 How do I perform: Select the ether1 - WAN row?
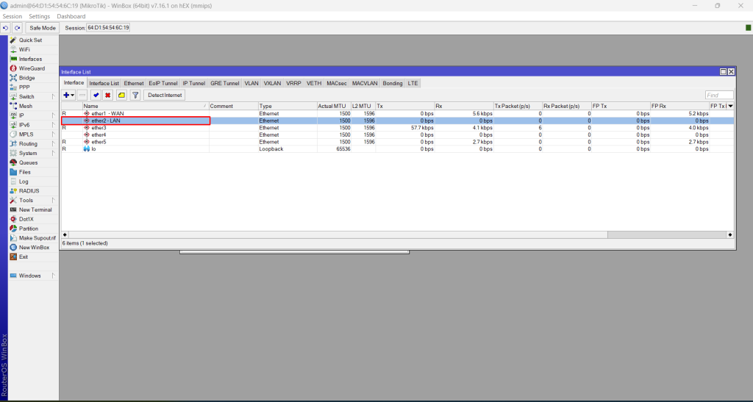[x=397, y=114]
